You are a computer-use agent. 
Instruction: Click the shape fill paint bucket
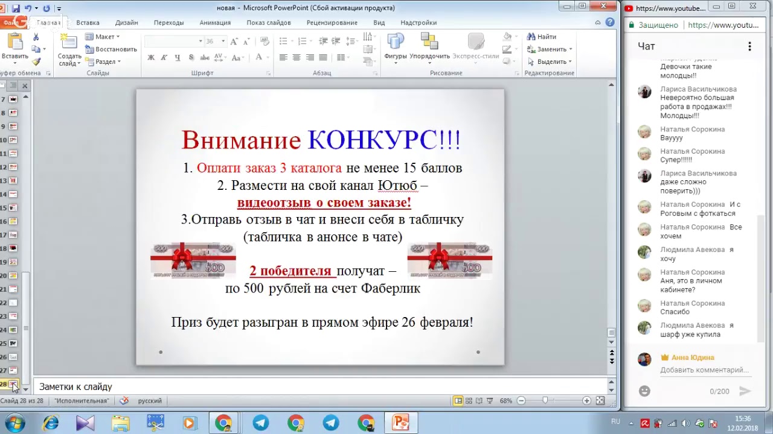(x=508, y=37)
